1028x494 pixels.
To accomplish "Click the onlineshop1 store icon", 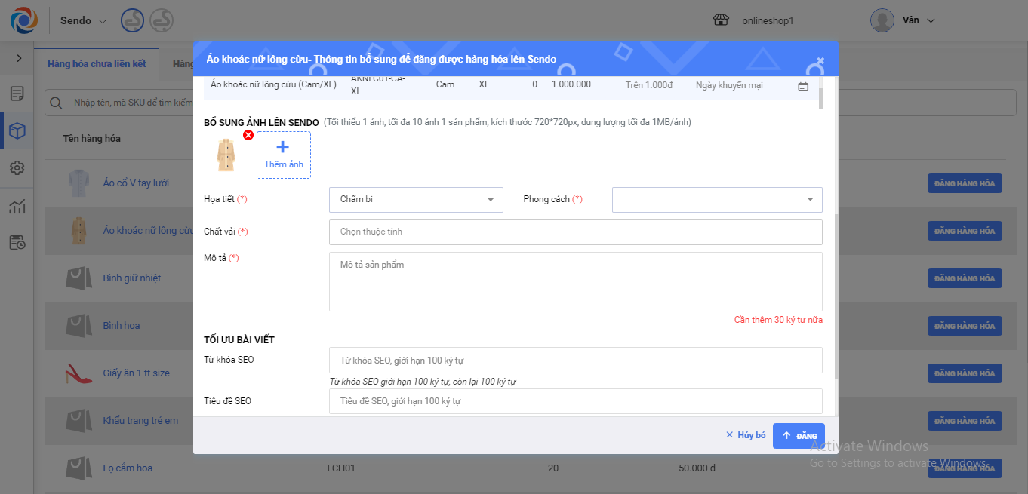I will point(721,20).
